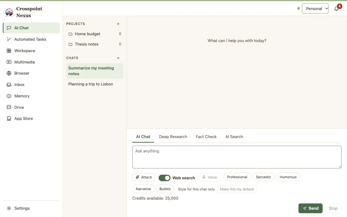Click the Stop button
This screenshot has width=347, height=217.
point(333,208)
